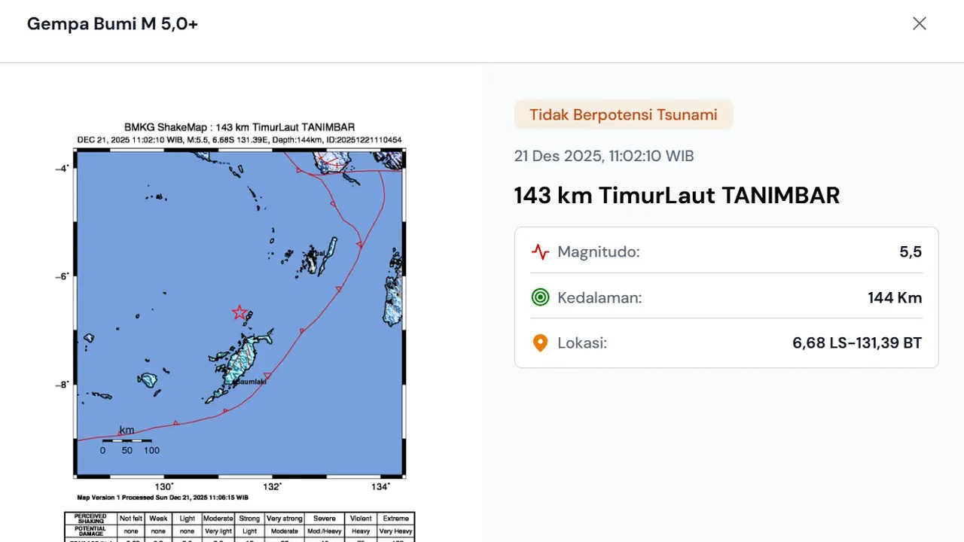Viewport: 964px width, 542px height.
Task: Click the Kedalaman label
Action: (599, 297)
